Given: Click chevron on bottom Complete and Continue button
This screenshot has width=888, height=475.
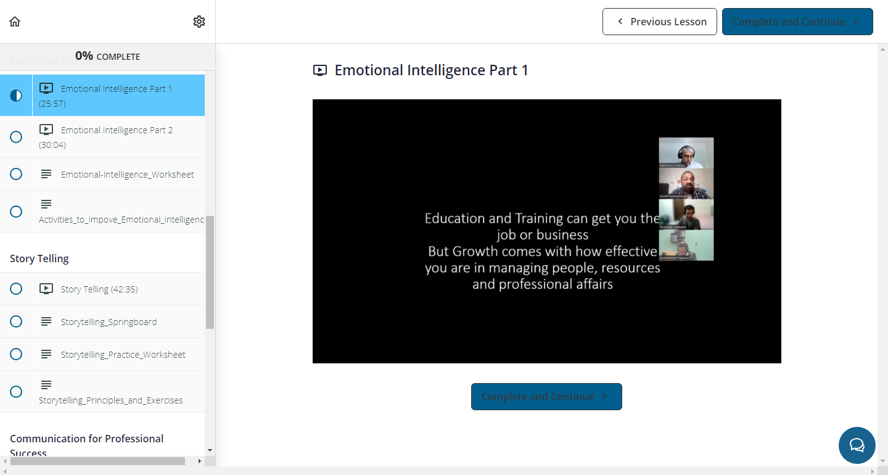Looking at the screenshot, I should pos(604,397).
